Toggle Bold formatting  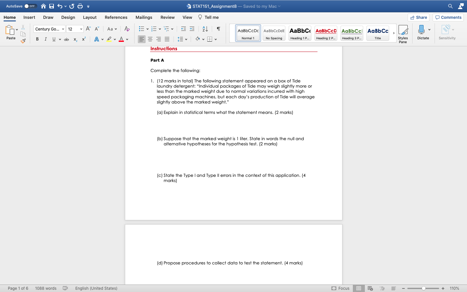(37, 39)
